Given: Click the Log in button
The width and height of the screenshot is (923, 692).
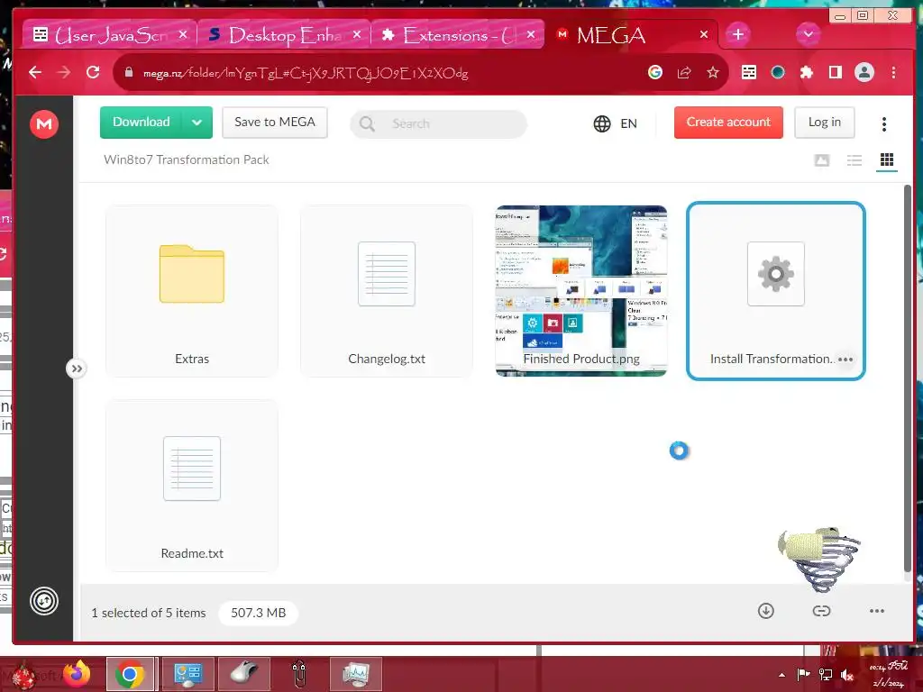Looking at the screenshot, I should coord(824,123).
